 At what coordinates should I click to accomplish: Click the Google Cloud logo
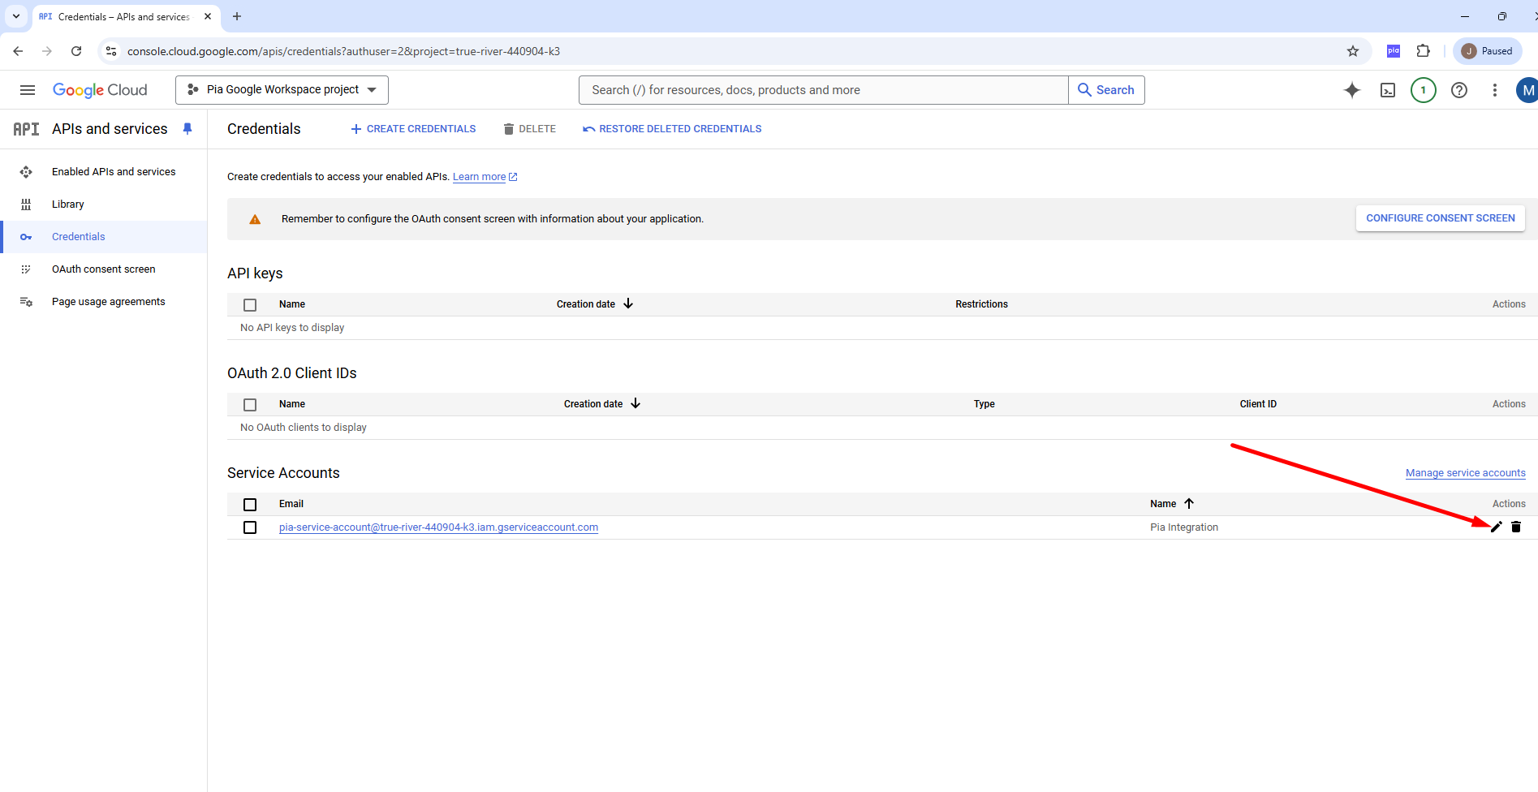[x=100, y=90]
